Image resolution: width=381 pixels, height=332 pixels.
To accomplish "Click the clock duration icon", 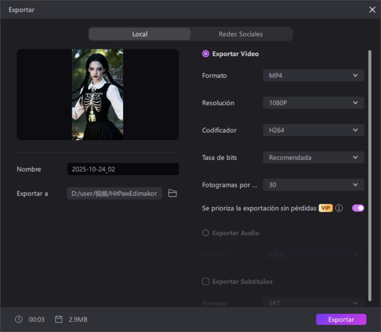I will pyautogui.click(x=19, y=320).
